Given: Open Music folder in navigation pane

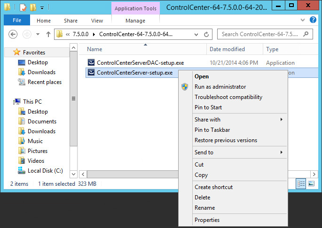Looking at the screenshot, I should 35,141.
